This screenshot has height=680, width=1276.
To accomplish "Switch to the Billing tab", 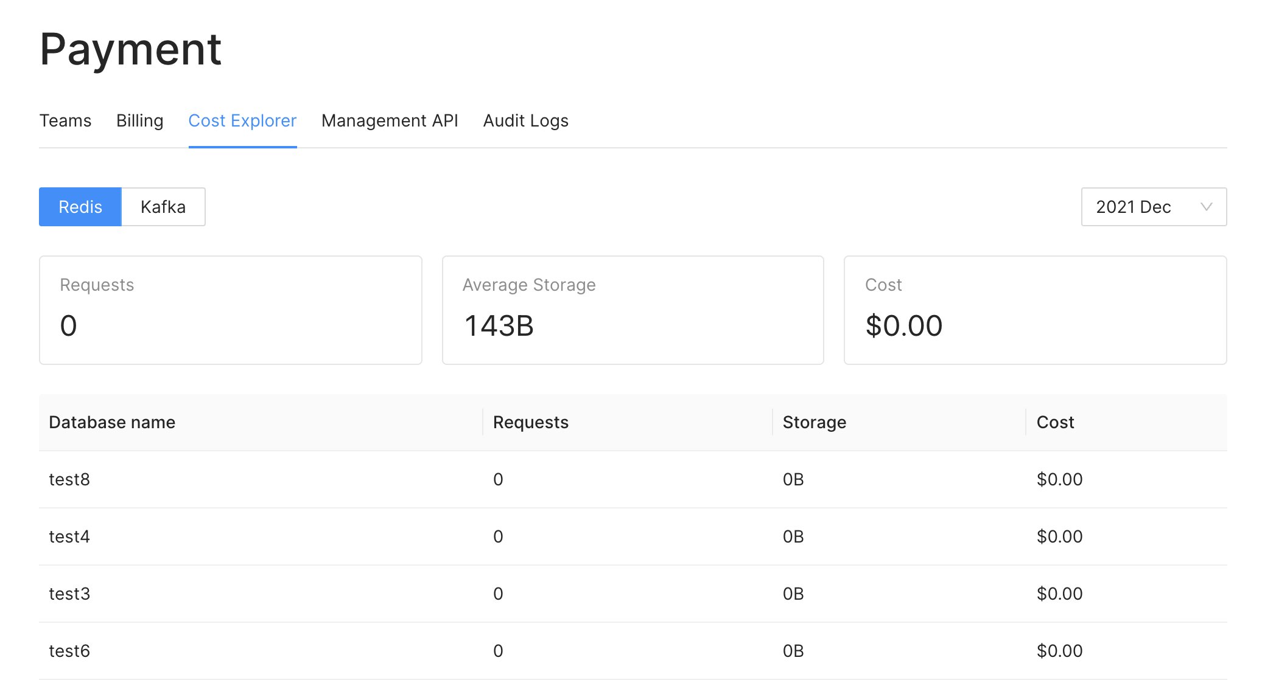I will pyautogui.click(x=139, y=120).
